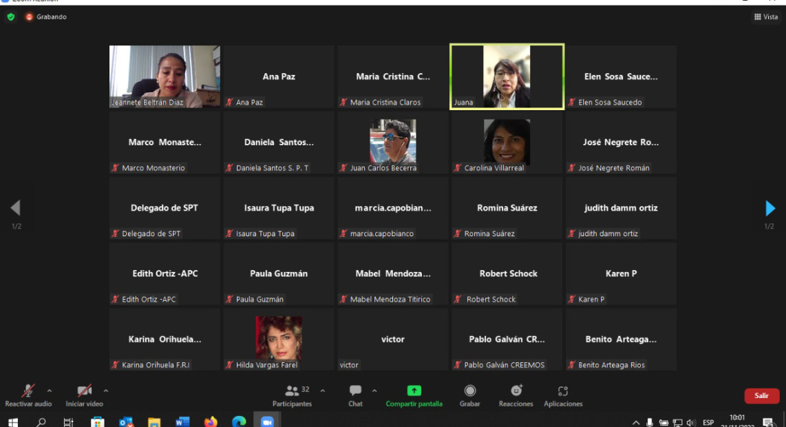This screenshot has height=427, width=786.
Task: Open the Aplicaciones panel
Action: coord(563,390)
